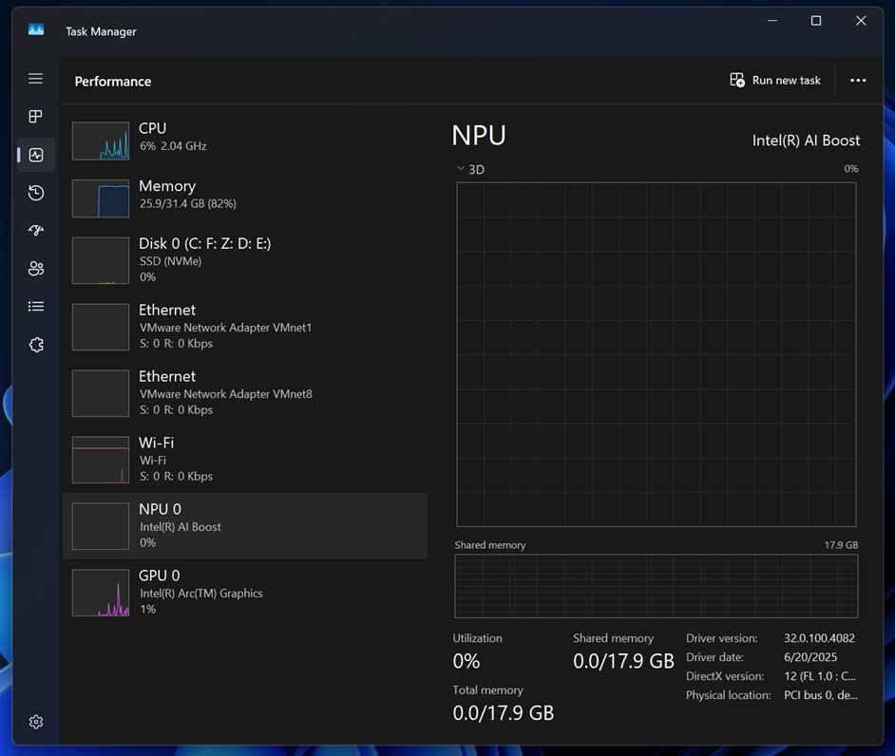Select the Performance view icon
The width and height of the screenshot is (895, 756).
pos(35,154)
